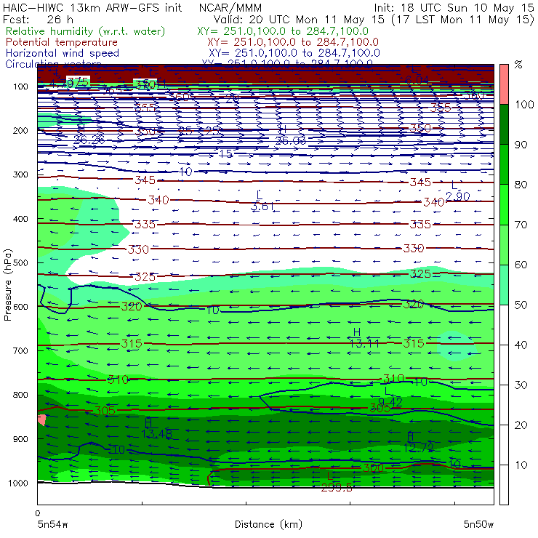Image resolution: width=538 pixels, height=538 pixels.
Task: Click the '(17 LST Mon 11 May 15)' text
Action: pyautogui.click(x=463, y=19)
